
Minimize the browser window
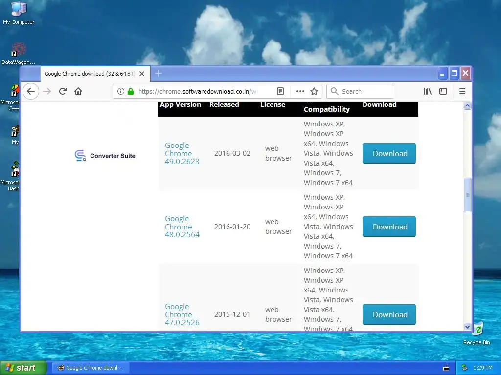tap(442, 74)
